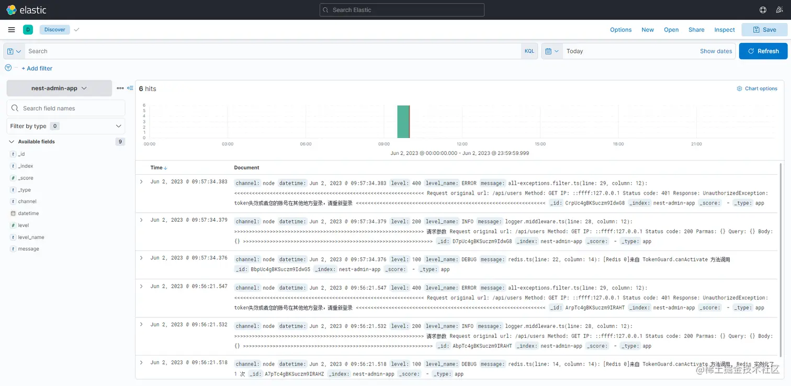This screenshot has width=791, height=386.
Task: Click Show dates link
Action: (x=716, y=51)
